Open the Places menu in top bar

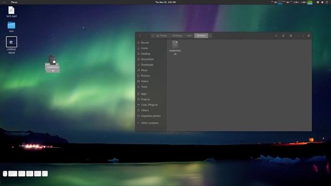coord(14,2)
